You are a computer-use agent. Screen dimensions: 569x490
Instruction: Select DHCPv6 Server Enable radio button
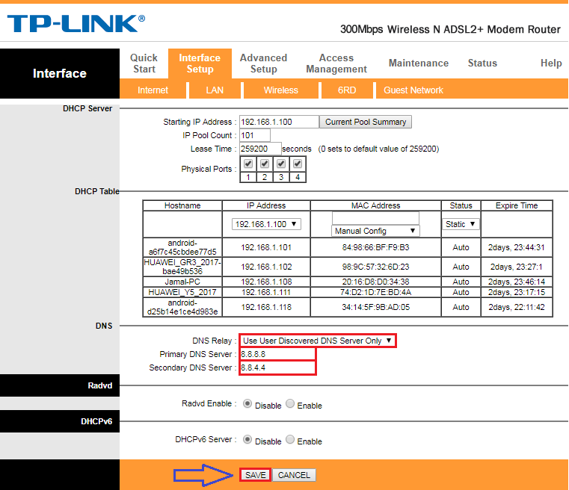tap(290, 439)
